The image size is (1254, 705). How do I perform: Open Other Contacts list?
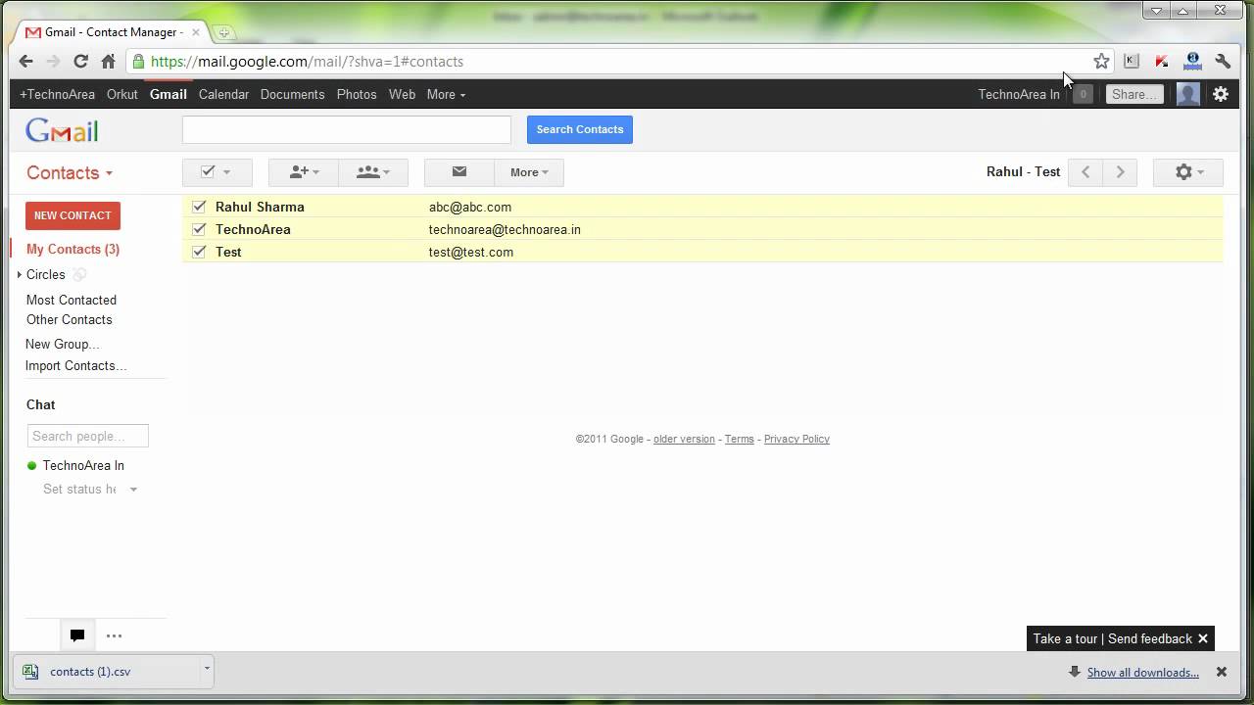click(70, 319)
